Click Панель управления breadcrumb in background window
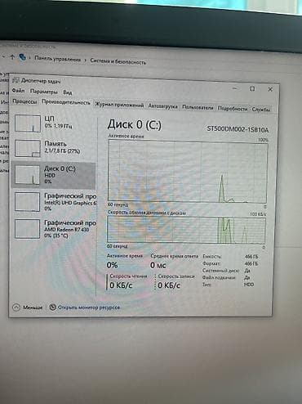 (58, 59)
